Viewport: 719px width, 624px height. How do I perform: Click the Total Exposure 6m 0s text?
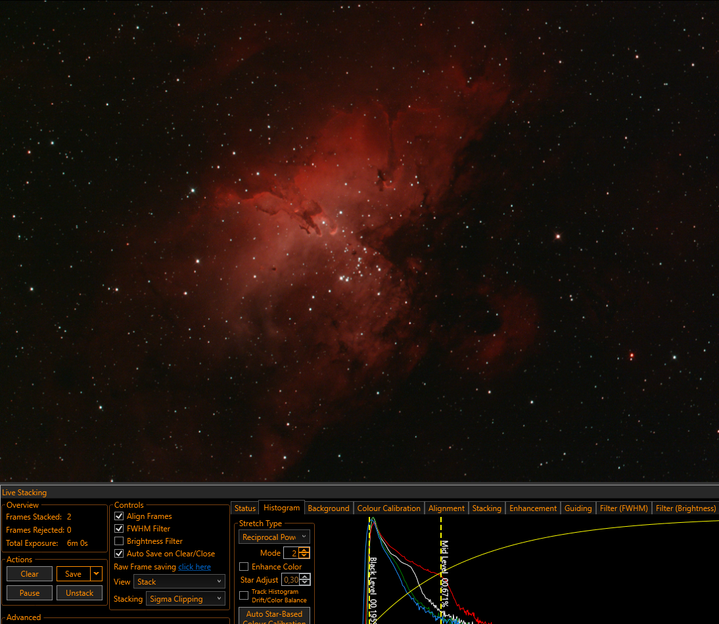point(47,543)
